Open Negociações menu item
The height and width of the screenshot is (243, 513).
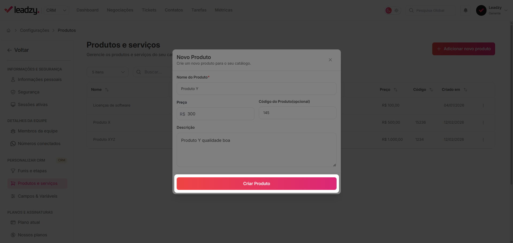[120, 10]
